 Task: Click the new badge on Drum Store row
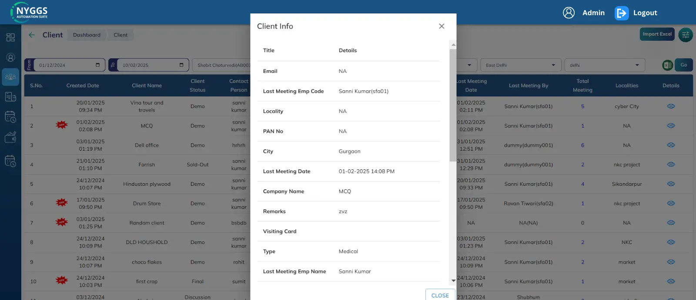[62, 202]
